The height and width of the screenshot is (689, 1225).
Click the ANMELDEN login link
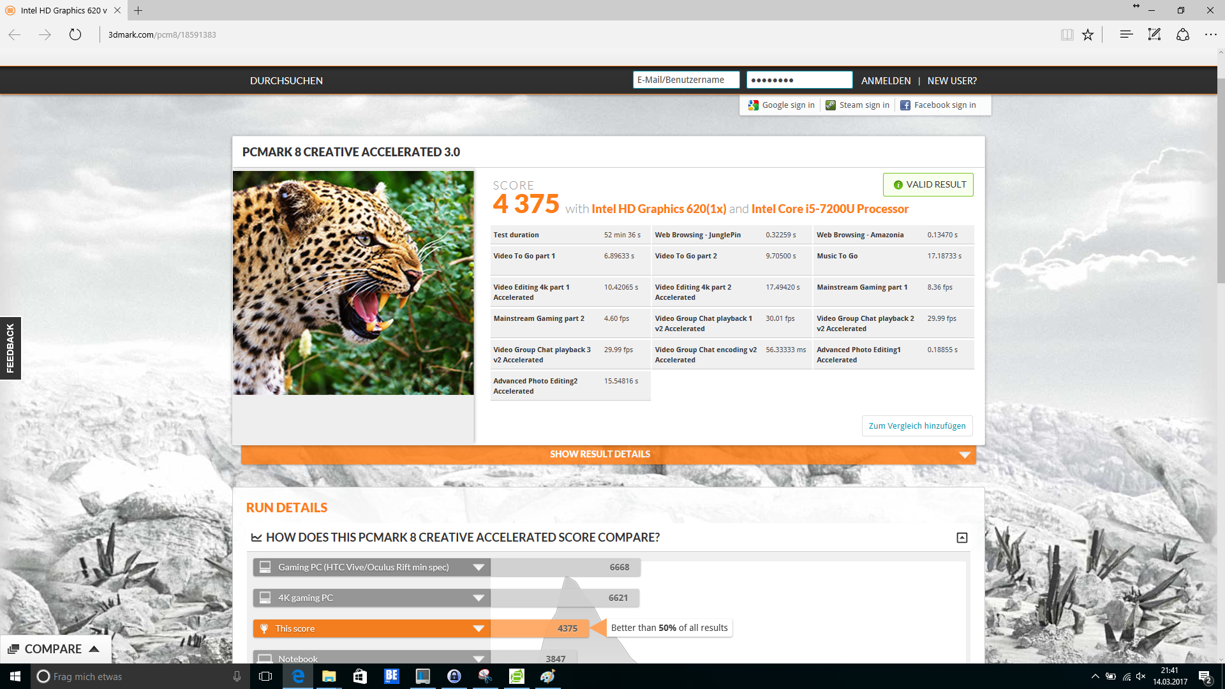coord(886,81)
